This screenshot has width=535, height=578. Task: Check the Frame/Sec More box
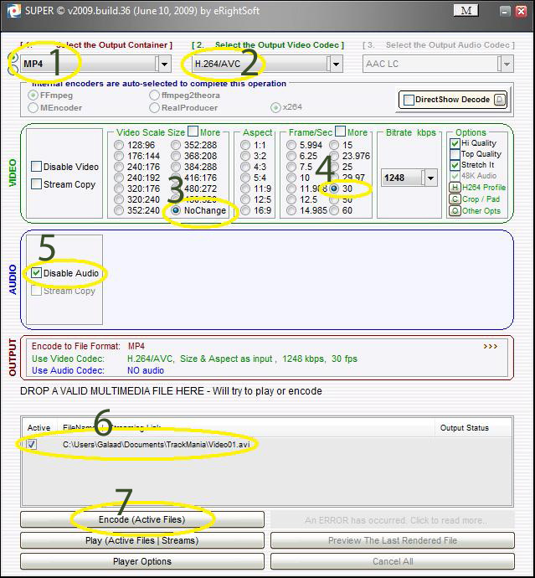coord(341,132)
